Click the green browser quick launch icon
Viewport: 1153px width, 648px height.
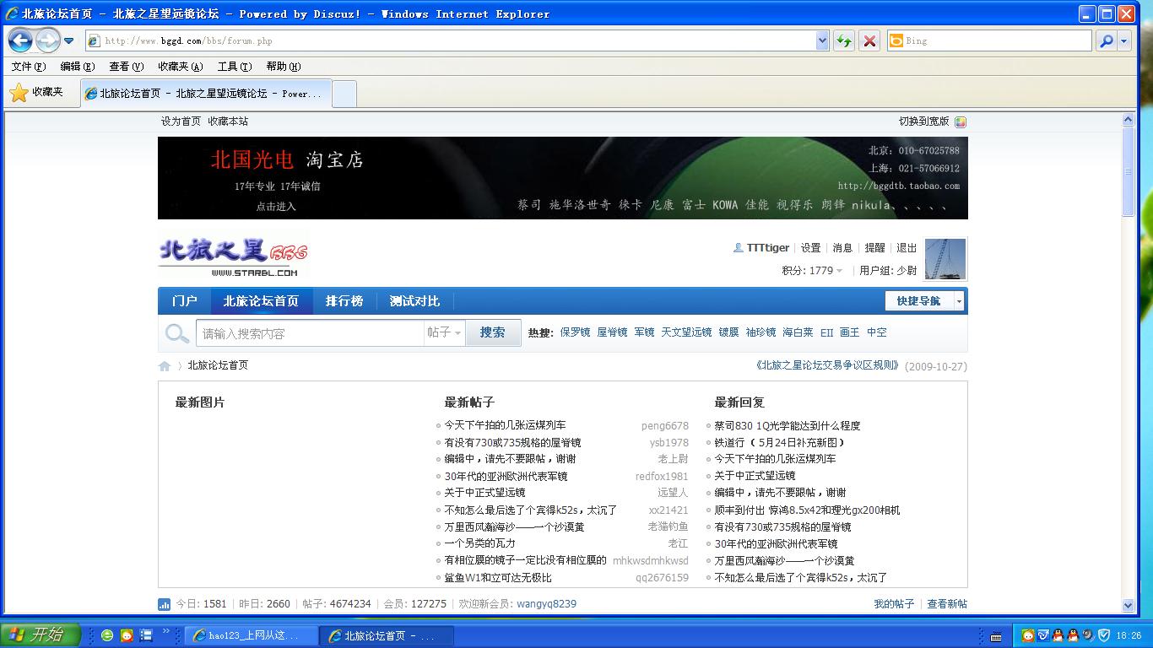(x=107, y=635)
